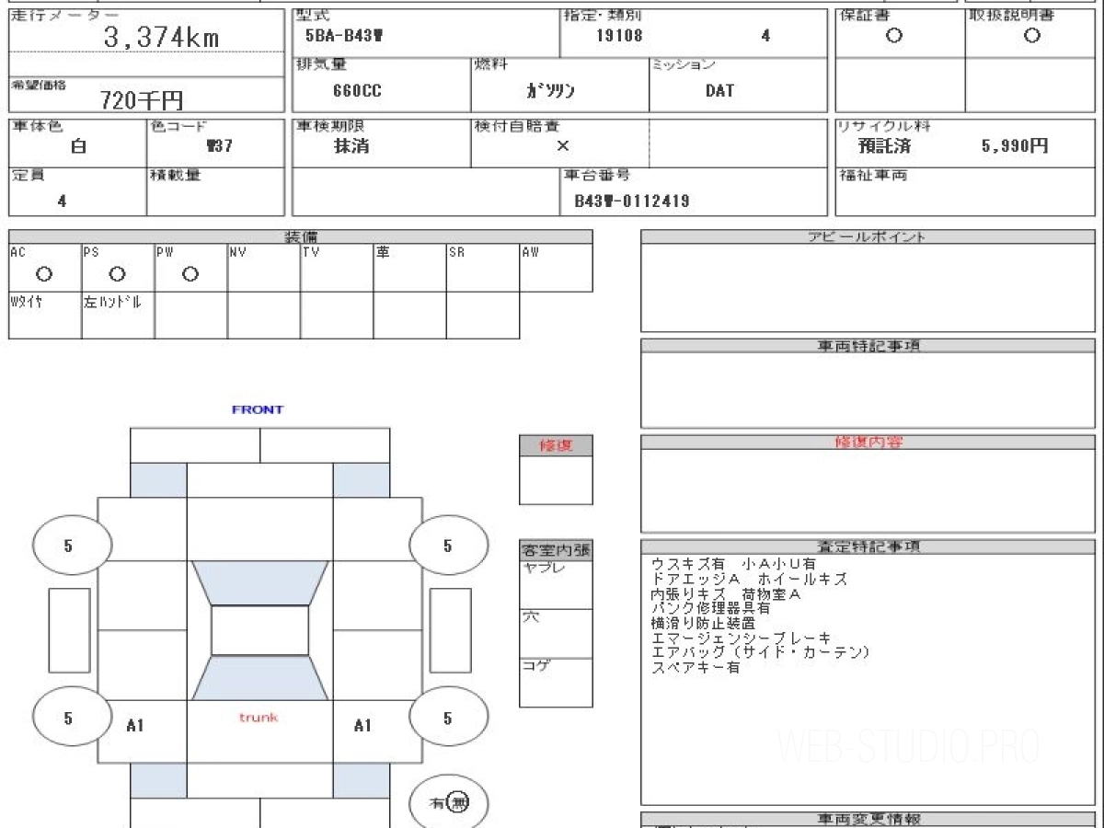Click the A1 mark on left rear panel
Screen dimensions: 1104x828
[x=135, y=726]
